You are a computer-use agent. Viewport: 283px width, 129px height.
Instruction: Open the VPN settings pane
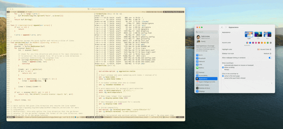[x=207, y=64]
